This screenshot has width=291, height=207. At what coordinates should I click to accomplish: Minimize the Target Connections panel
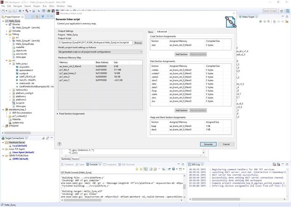(x=52, y=138)
